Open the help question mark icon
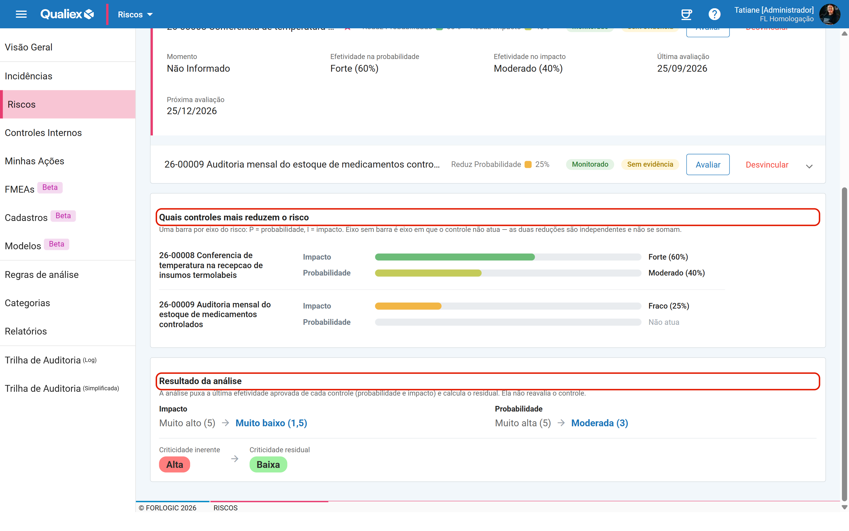 point(714,14)
